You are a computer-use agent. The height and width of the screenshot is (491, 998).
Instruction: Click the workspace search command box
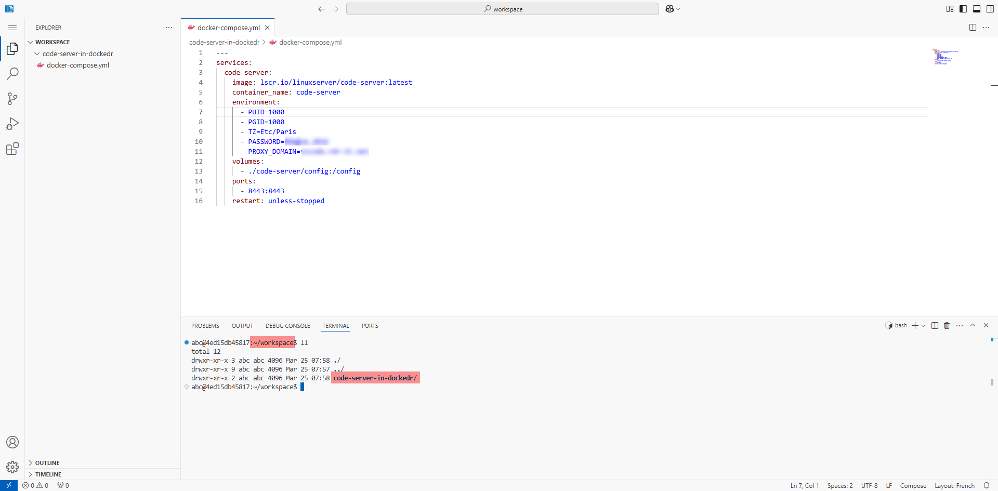coord(502,9)
